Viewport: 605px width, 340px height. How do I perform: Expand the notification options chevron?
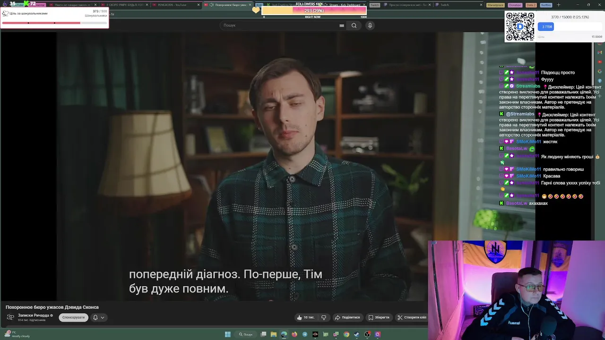102,317
